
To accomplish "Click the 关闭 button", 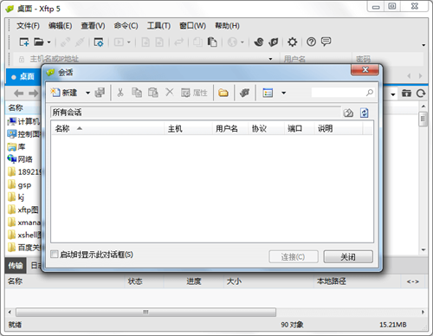I will [348, 256].
